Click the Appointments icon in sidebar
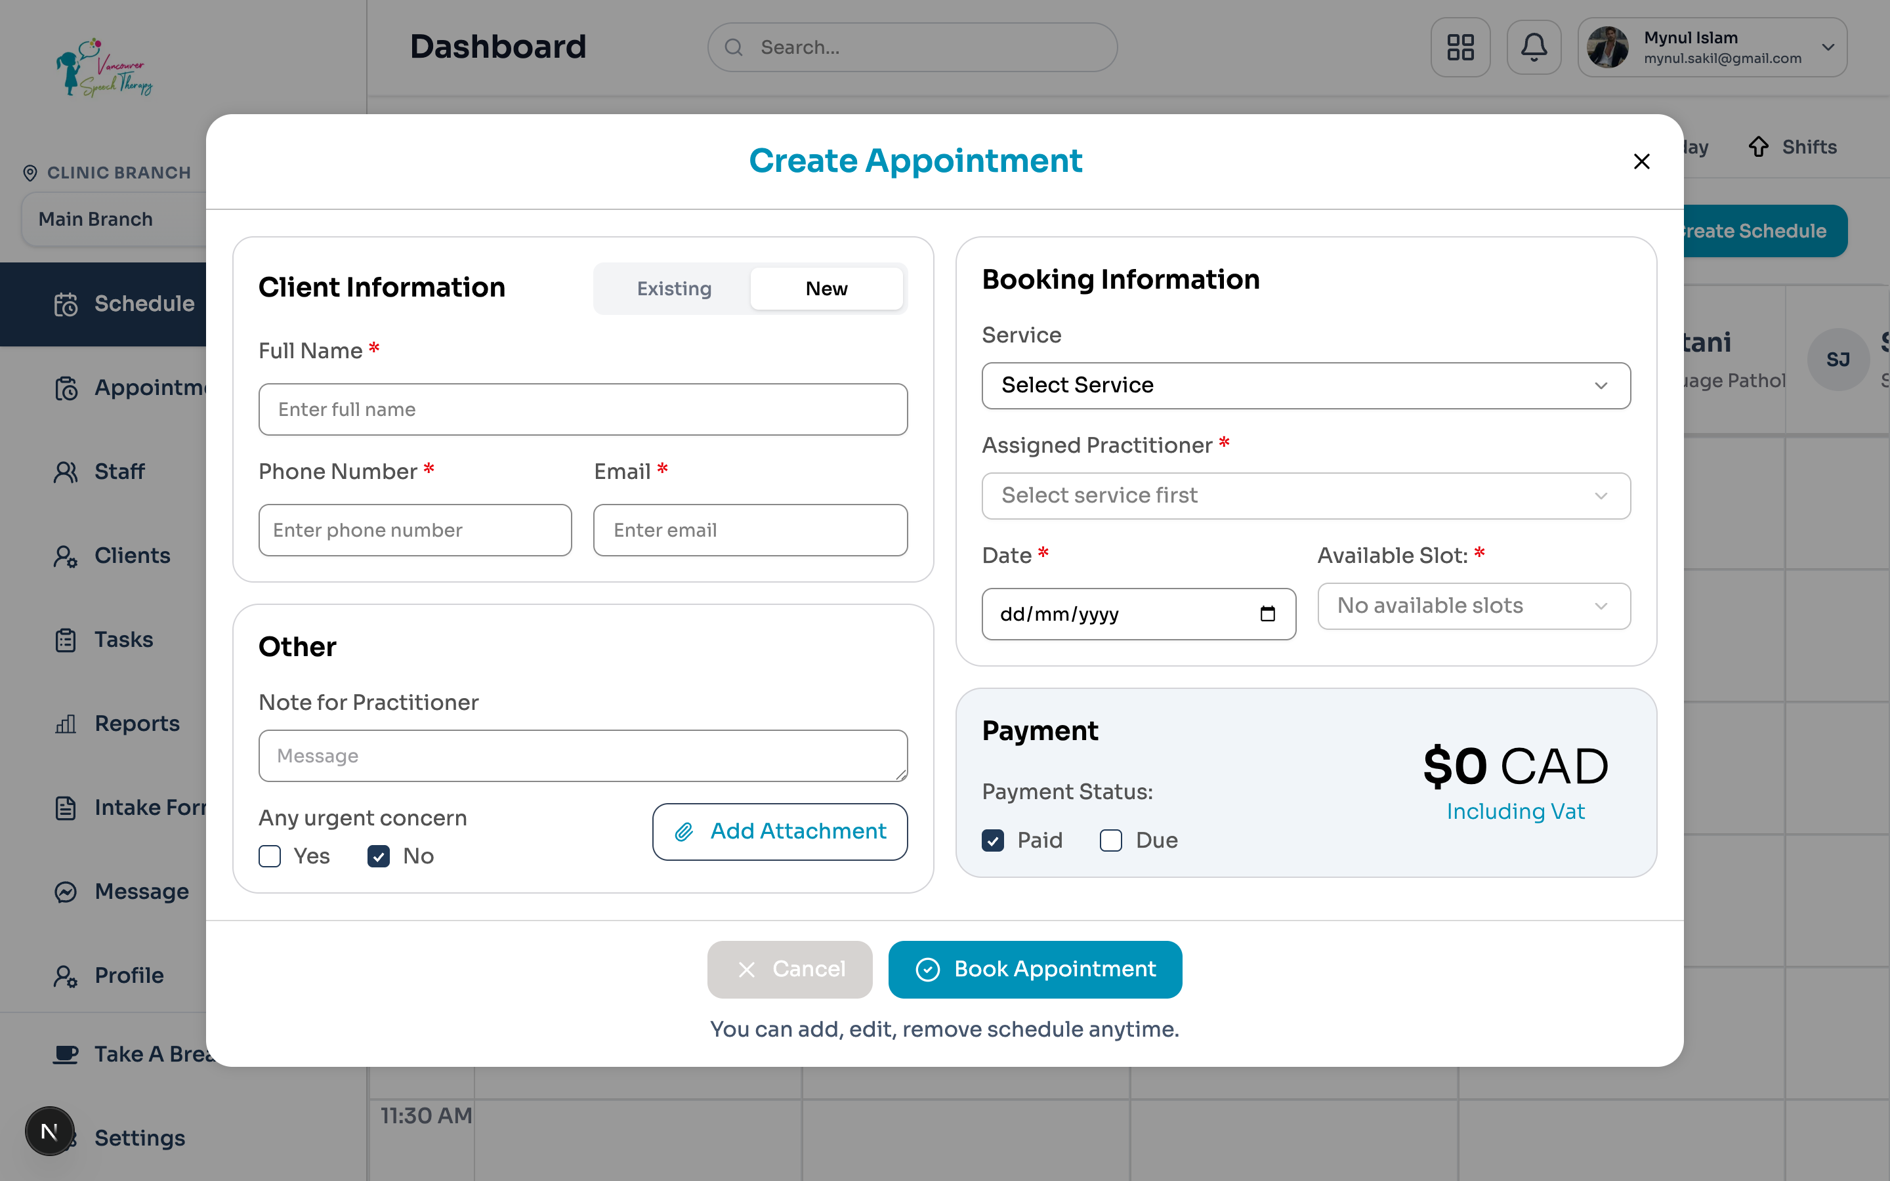This screenshot has height=1181, width=1890. [x=66, y=388]
